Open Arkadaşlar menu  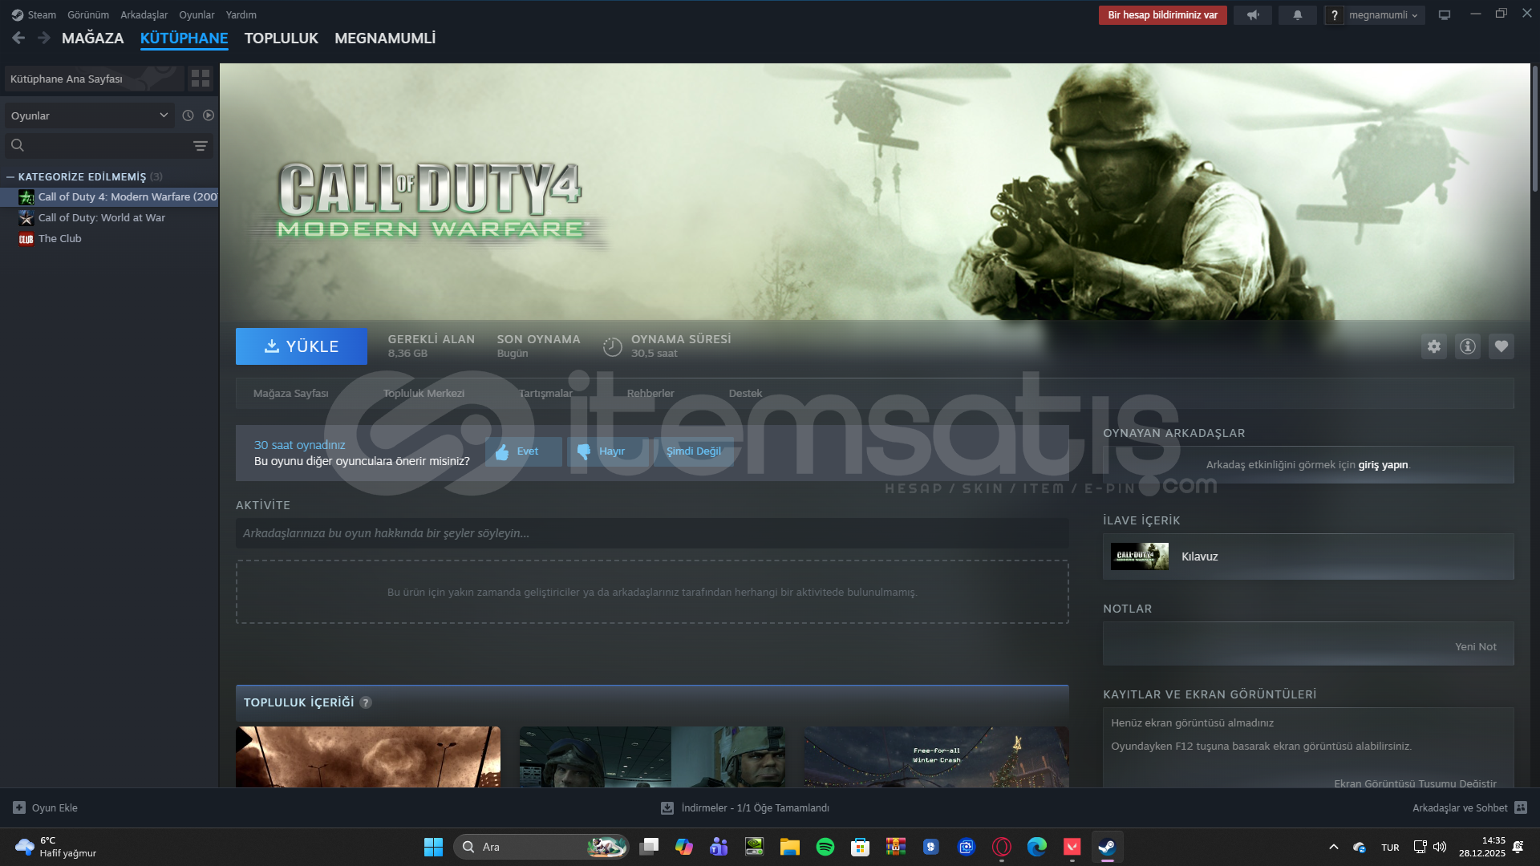point(144,15)
